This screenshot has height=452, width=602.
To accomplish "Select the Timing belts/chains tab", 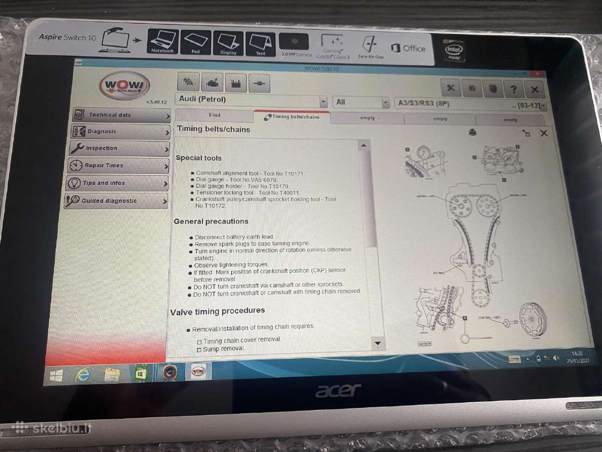I will [292, 117].
